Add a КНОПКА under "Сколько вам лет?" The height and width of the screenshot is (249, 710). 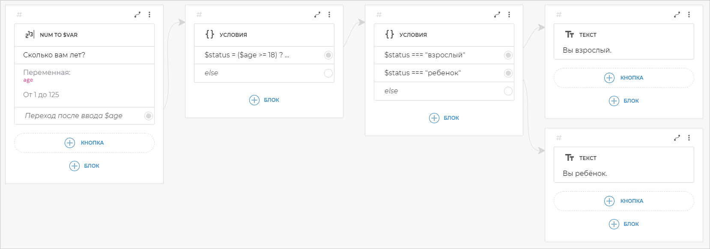84,143
